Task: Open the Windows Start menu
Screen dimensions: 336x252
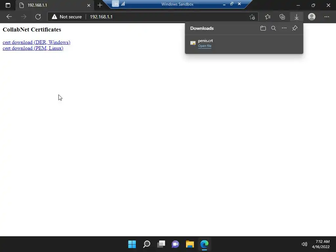Action: pos(132,244)
